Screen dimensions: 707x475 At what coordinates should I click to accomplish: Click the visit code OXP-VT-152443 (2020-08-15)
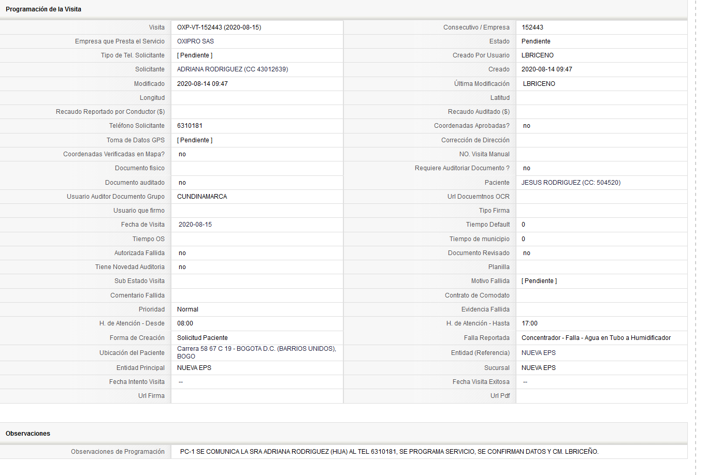coord(219,27)
